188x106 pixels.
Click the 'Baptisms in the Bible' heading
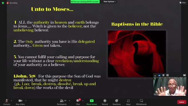coord(137,24)
